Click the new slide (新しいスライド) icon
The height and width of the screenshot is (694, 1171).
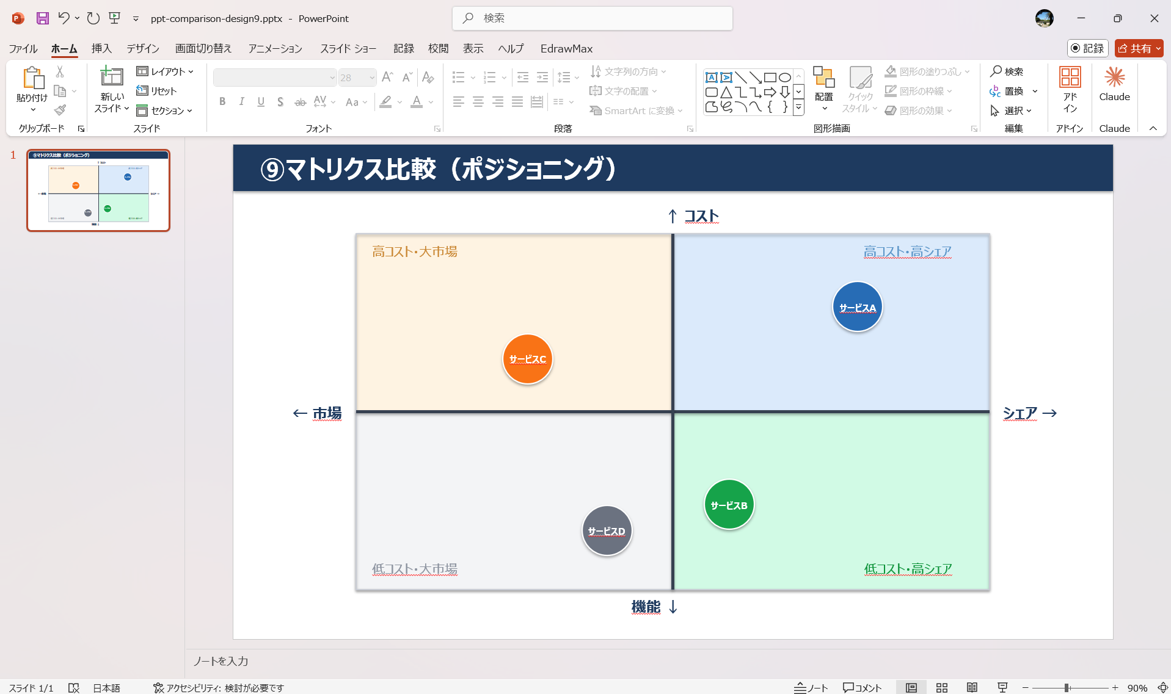tap(112, 77)
